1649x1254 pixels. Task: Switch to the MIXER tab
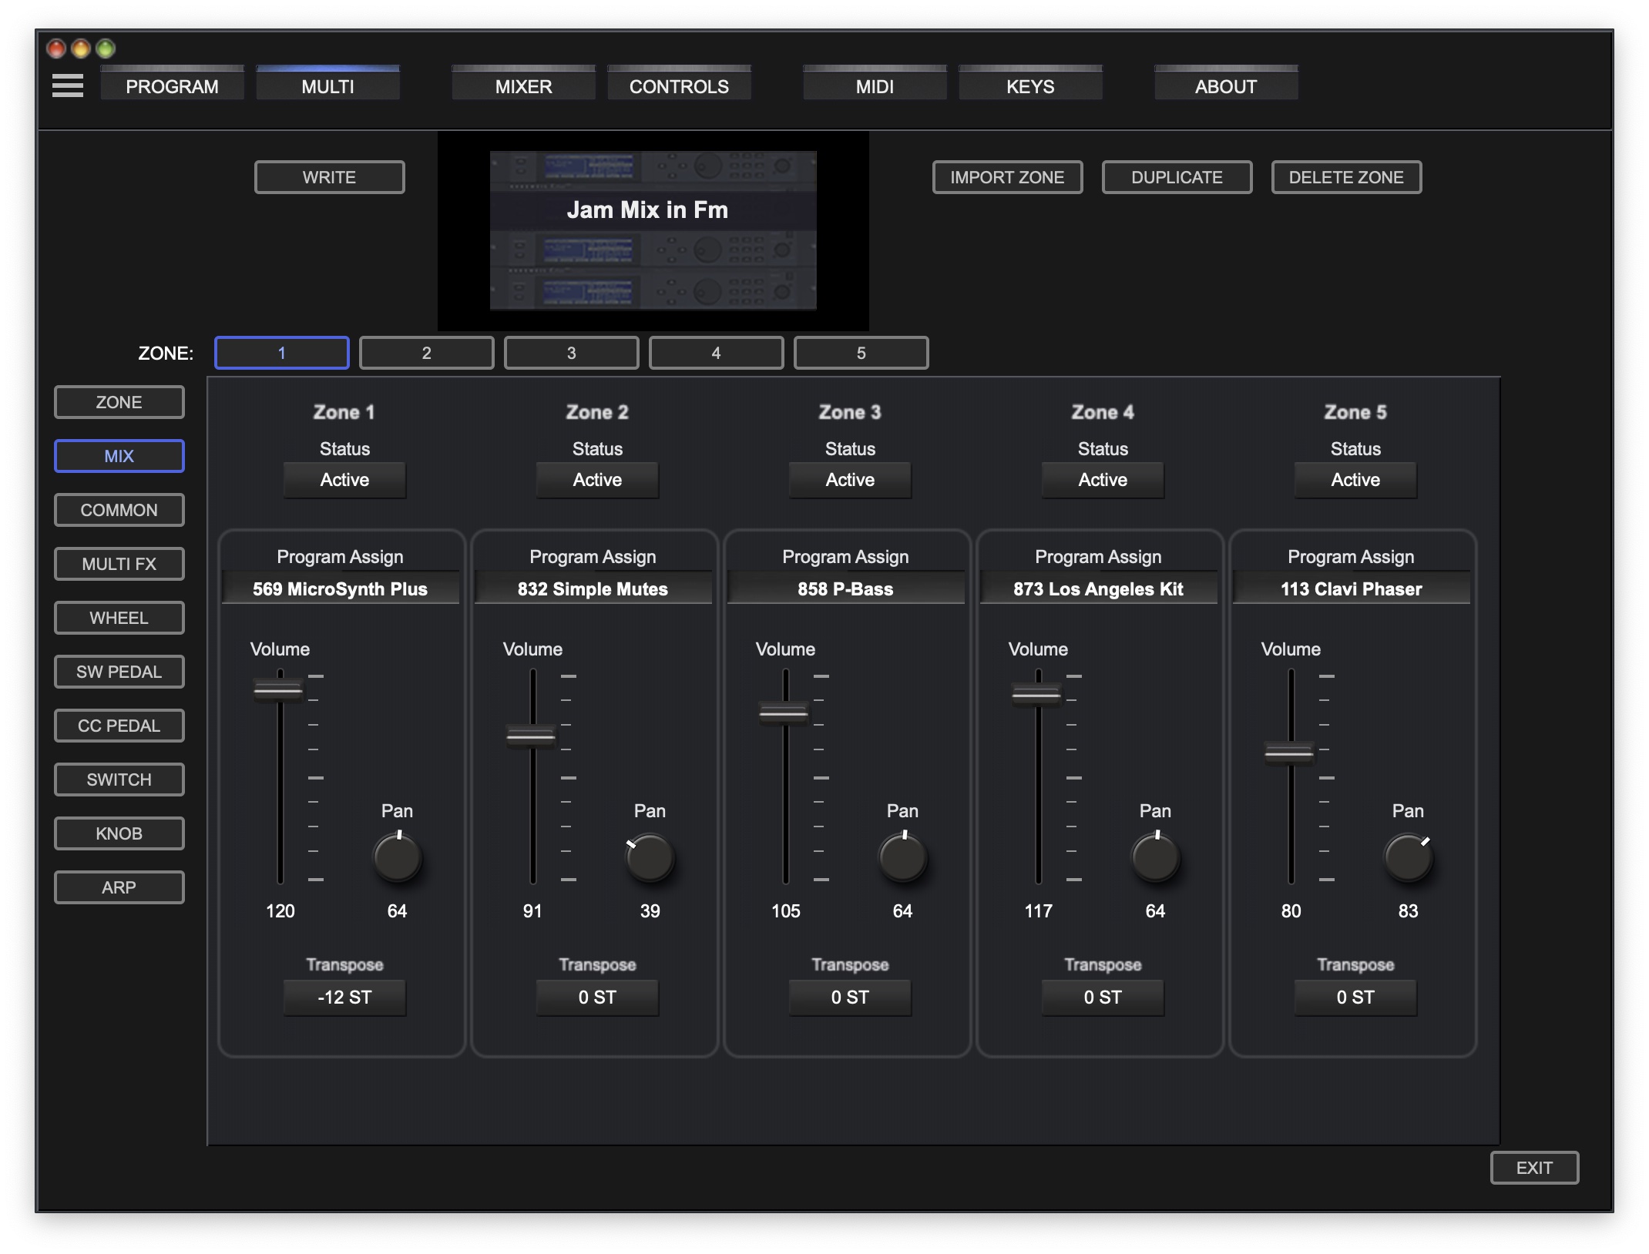[523, 86]
